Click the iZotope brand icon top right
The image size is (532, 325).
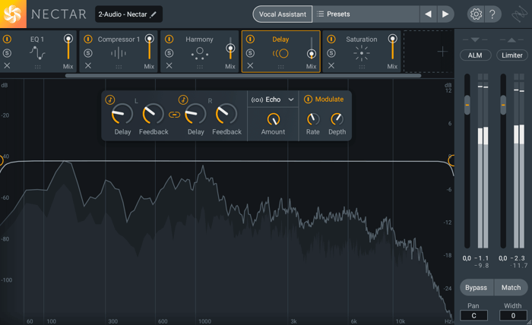click(519, 14)
